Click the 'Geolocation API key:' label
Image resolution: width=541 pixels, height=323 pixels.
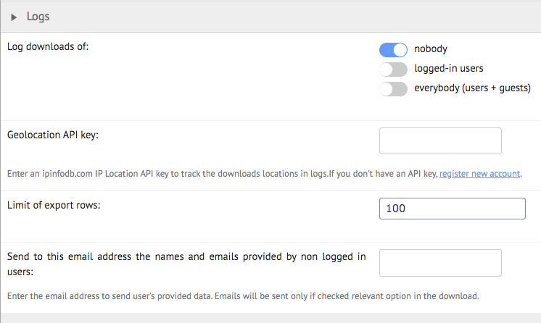click(x=53, y=135)
